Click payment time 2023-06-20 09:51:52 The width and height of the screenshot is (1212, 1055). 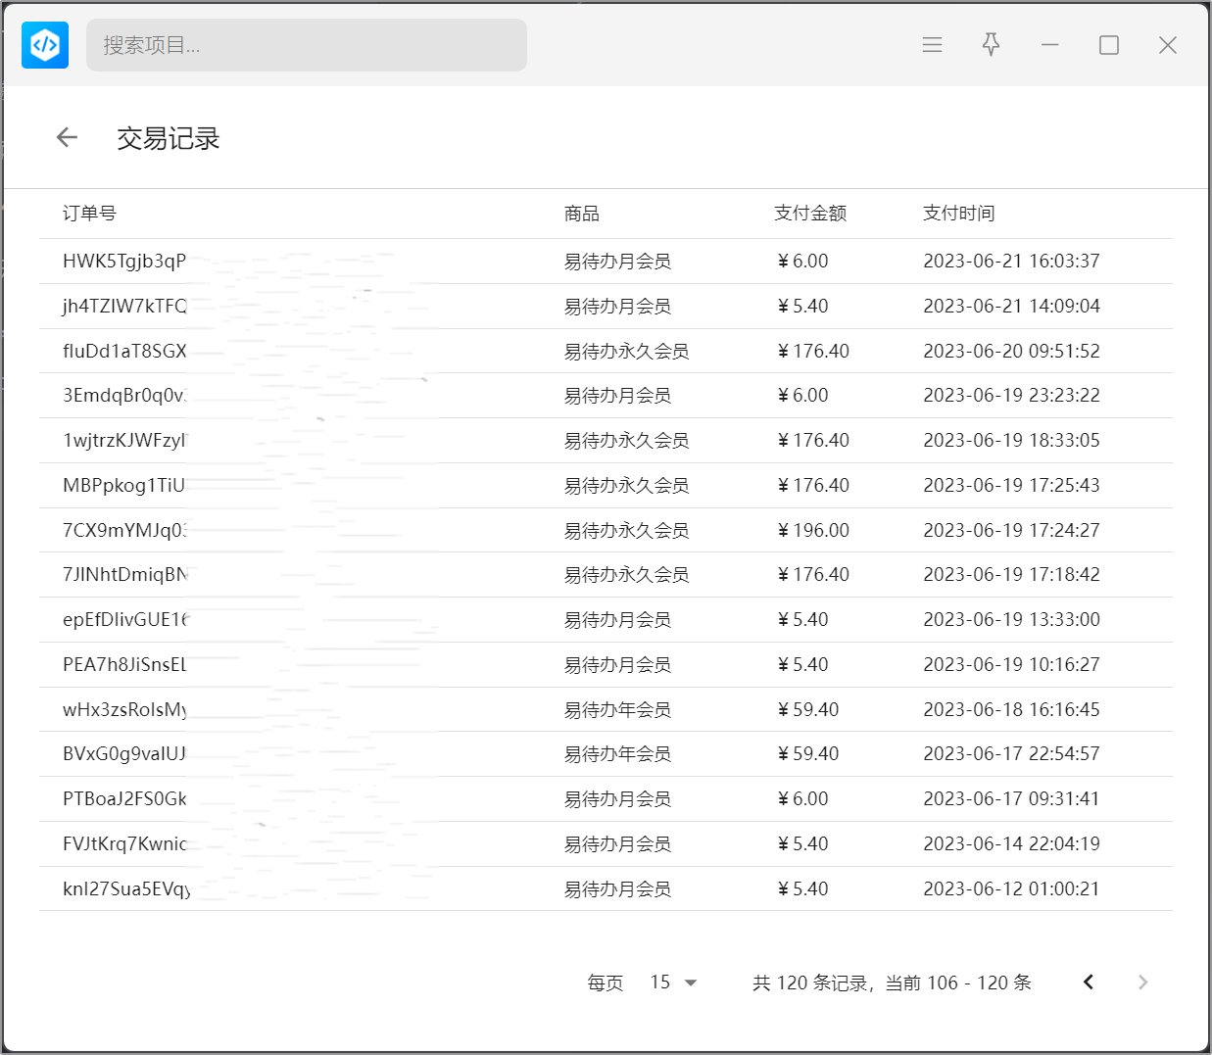point(1011,351)
